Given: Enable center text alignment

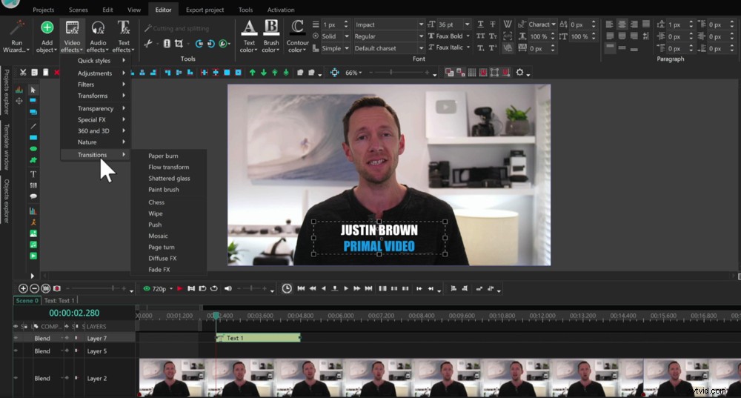Looking at the screenshot, I should [x=622, y=24].
